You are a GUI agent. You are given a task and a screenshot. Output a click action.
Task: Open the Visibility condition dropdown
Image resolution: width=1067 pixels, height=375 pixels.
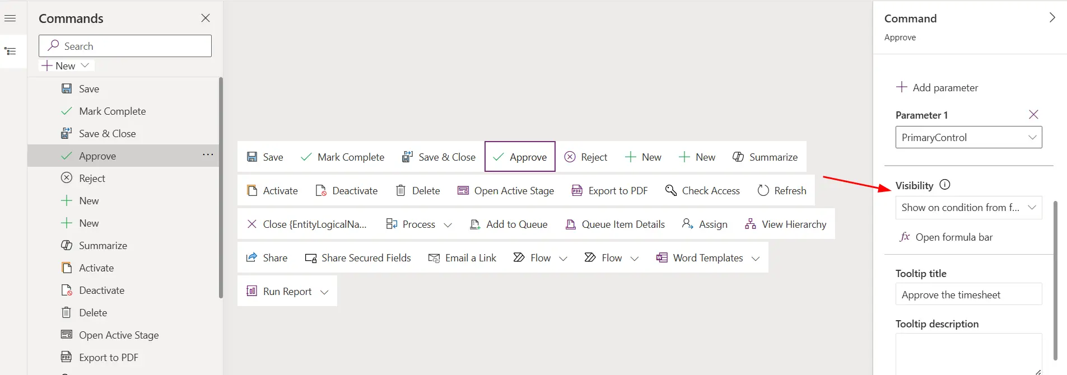pos(968,207)
